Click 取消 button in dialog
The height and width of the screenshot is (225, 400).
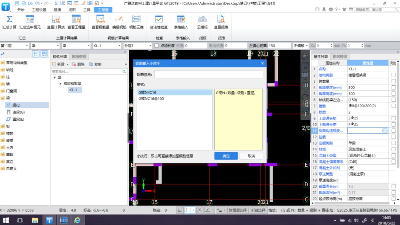point(251,156)
